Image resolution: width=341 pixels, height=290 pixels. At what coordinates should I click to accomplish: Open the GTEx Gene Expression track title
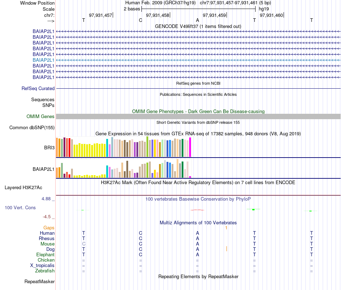[x=198, y=134]
